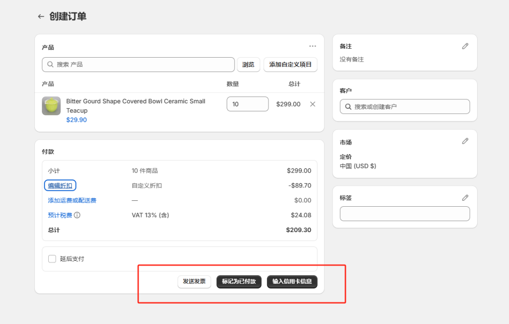The height and width of the screenshot is (324, 509).
Task: Click the back arrow beside 创建订单
Action: [40, 16]
